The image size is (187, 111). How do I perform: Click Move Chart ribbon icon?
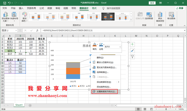pyautogui.click(x=171, y=16)
